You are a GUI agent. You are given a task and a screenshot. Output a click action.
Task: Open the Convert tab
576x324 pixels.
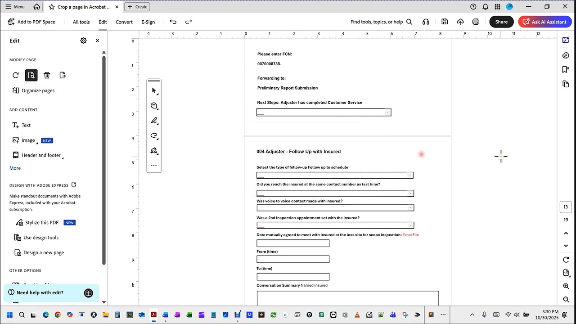point(124,22)
